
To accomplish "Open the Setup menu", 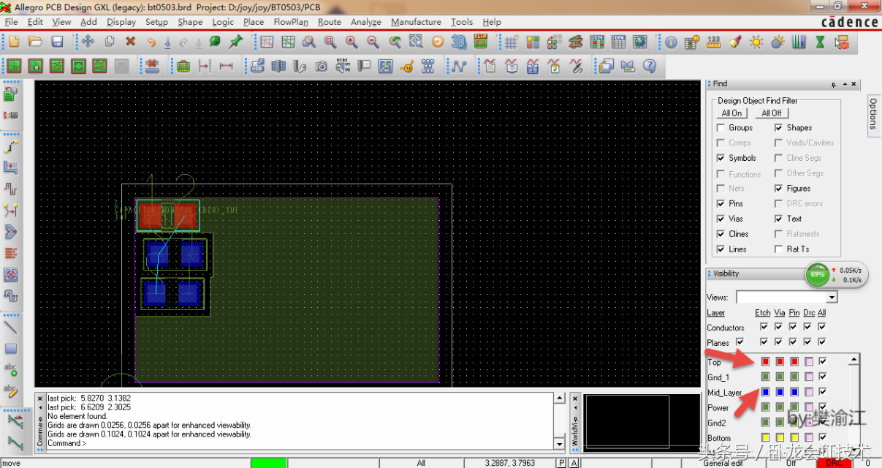I will pyautogui.click(x=156, y=22).
